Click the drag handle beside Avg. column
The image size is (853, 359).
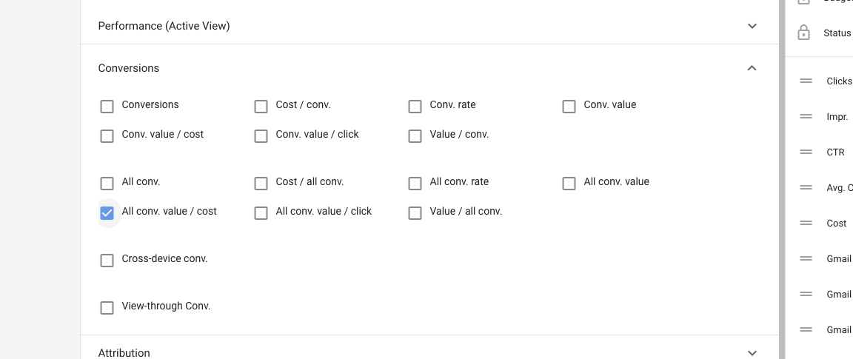pyautogui.click(x=806, y=187)
